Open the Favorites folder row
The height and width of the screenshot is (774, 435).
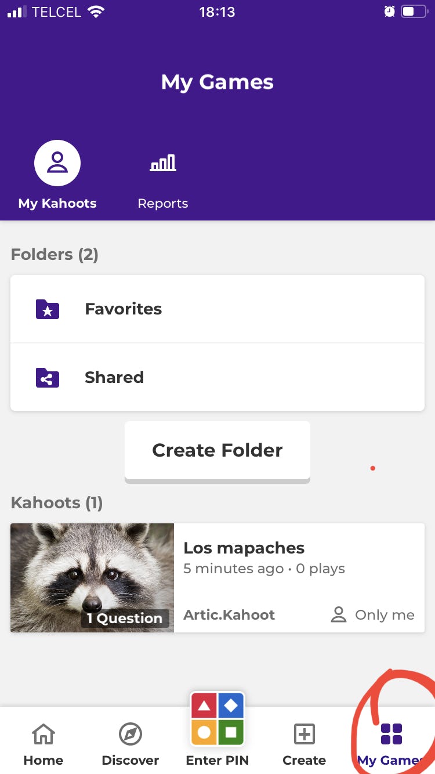(217, 309)
